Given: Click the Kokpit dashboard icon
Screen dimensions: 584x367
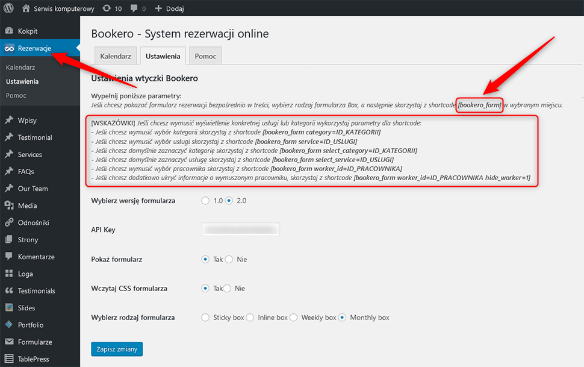Looking at the screenshot, I should 9,31.
